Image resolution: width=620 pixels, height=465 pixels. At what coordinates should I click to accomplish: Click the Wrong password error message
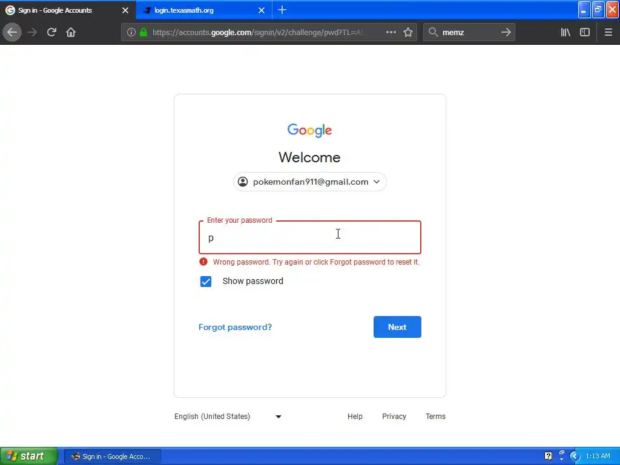(x=316, y=262)
